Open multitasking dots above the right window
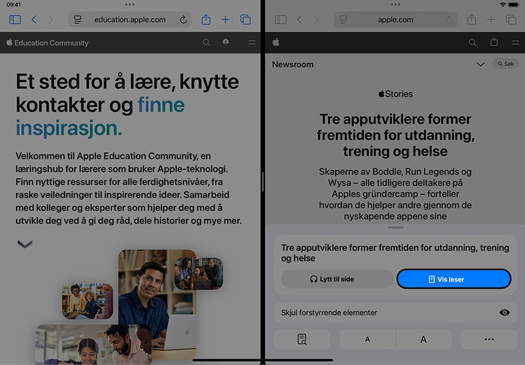The image size is (525, 365). click(396, 5)
